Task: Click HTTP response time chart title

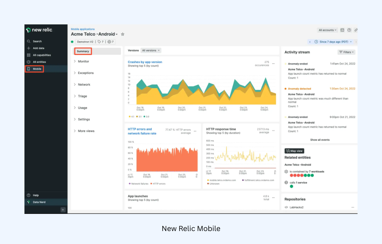Action: 221,129
